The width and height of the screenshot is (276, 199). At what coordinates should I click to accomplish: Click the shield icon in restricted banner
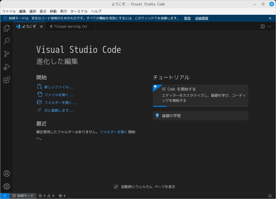pyautogui.click(x=5, y=18)
